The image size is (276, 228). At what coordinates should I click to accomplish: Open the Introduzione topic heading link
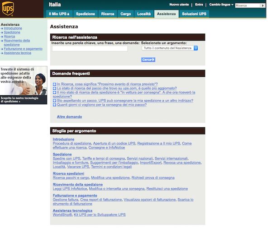[x=63, y=140]
